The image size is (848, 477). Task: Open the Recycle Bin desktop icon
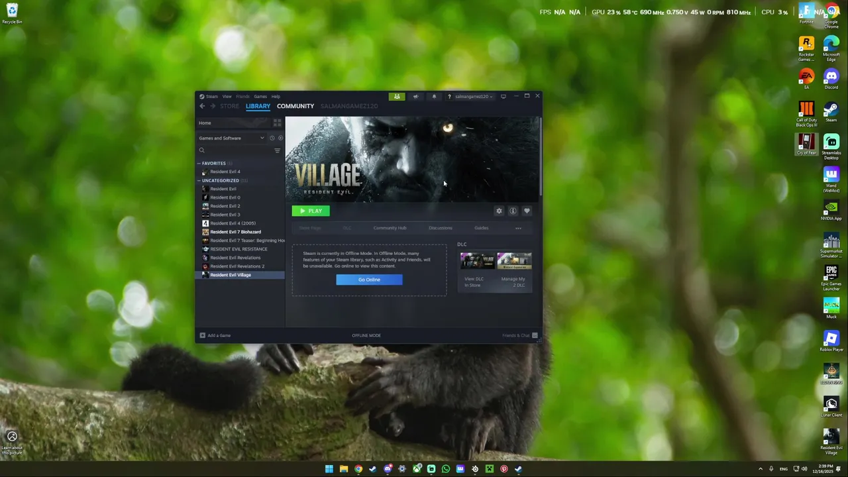click(12, 13)
